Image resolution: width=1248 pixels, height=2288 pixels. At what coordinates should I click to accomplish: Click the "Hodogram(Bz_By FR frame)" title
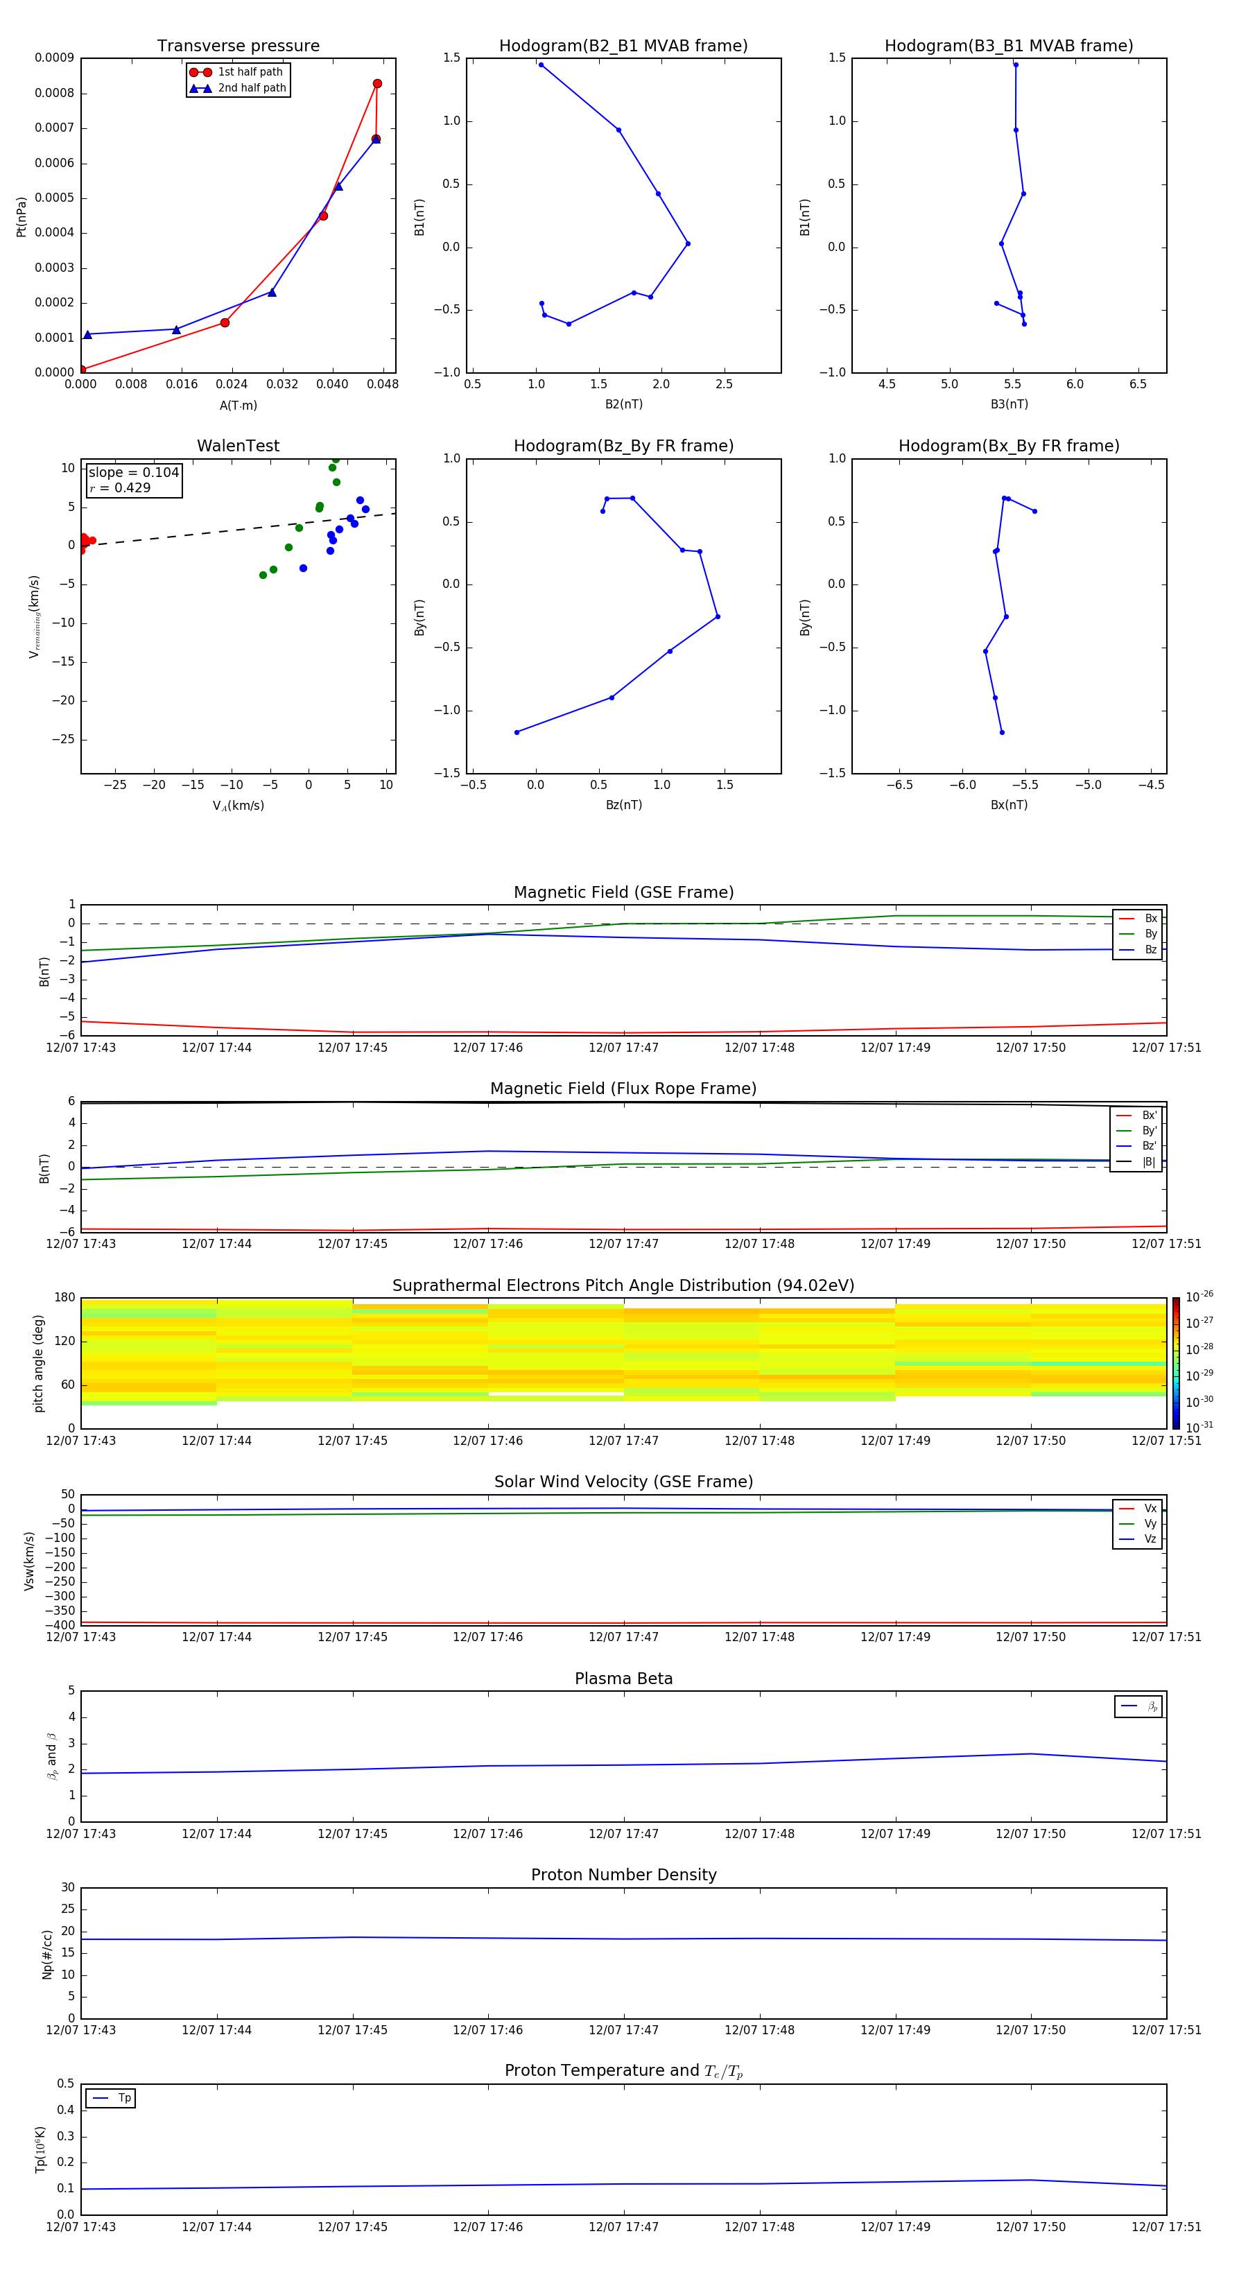(x=623, y=446)
